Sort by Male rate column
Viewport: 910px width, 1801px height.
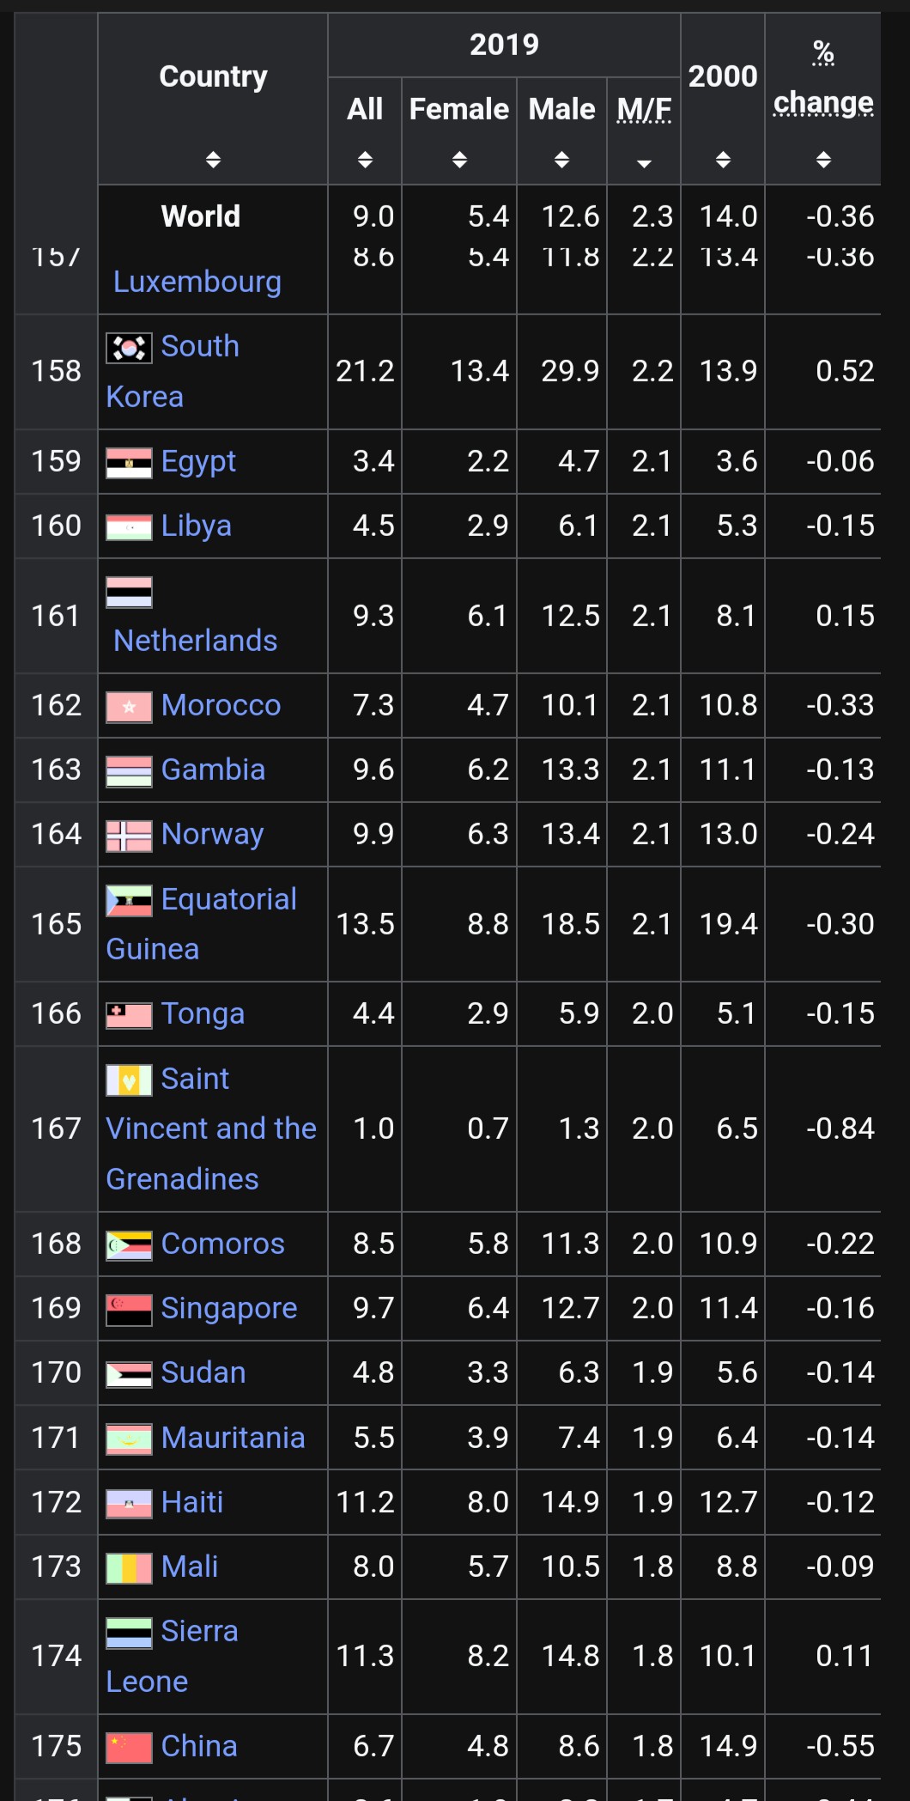(561, 160)
